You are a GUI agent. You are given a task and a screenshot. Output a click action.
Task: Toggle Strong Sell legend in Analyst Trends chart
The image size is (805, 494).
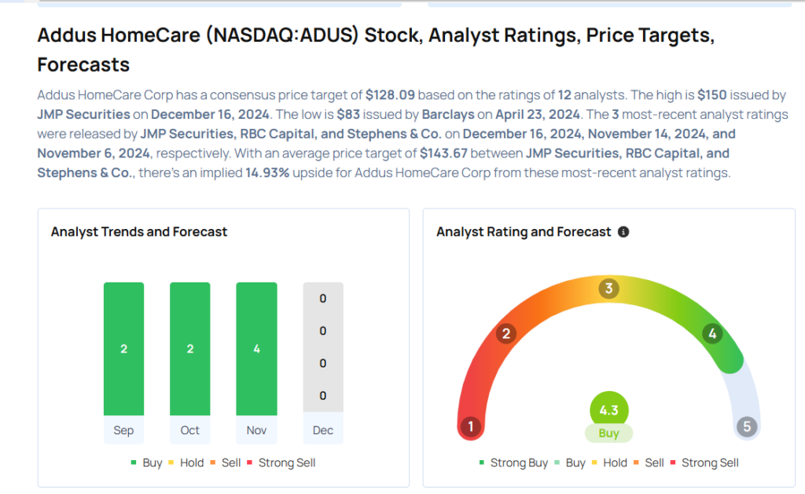(281, 463)
